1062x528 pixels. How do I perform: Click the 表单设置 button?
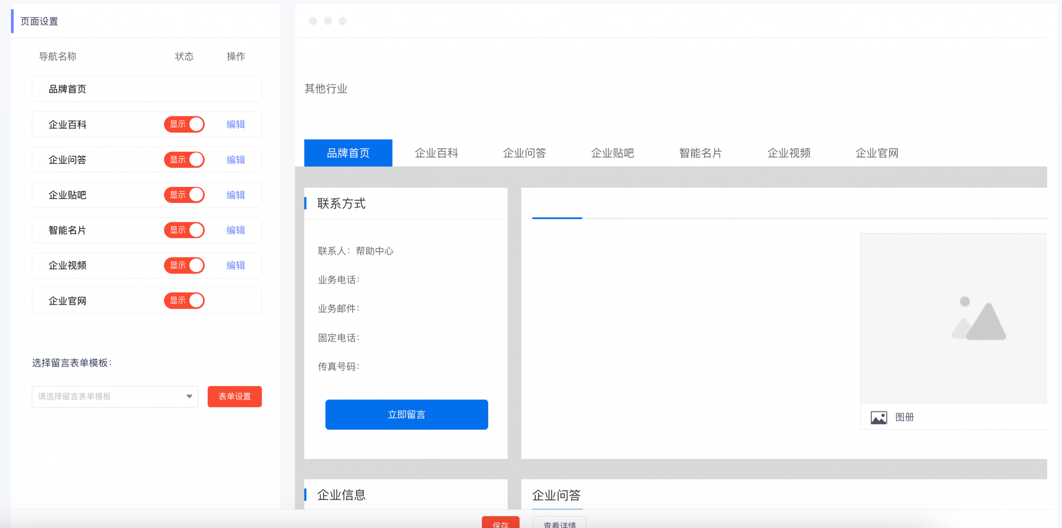tap(235, 397)
